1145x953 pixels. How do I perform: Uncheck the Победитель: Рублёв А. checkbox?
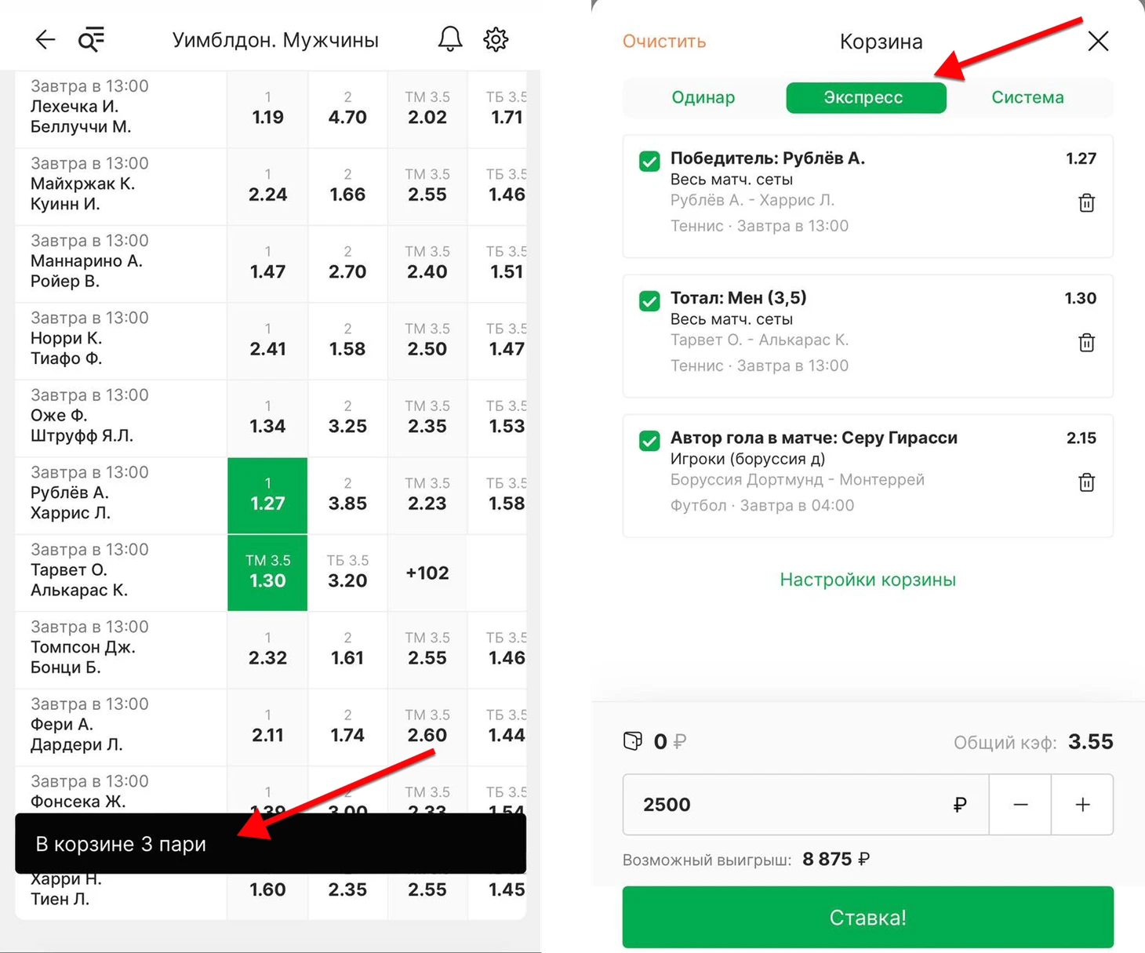tap(649, 161)
